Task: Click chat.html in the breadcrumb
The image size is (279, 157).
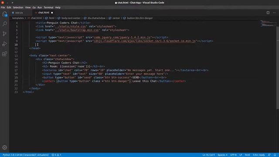Action: click(x=36, y=18)
